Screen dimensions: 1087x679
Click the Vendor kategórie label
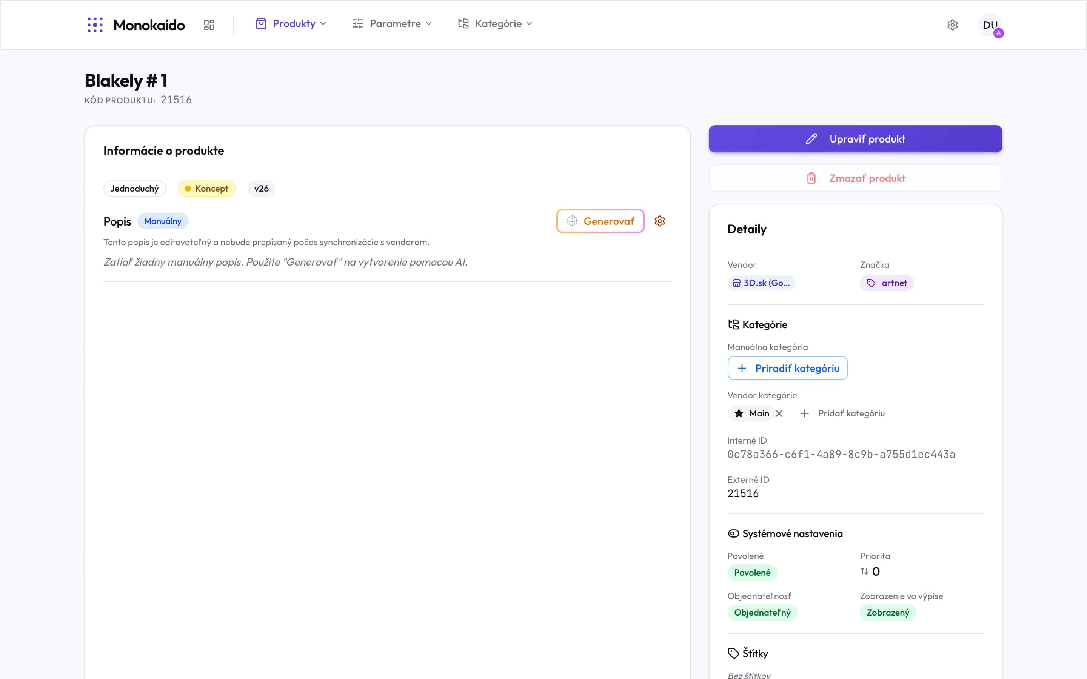(x=762, y=395)
